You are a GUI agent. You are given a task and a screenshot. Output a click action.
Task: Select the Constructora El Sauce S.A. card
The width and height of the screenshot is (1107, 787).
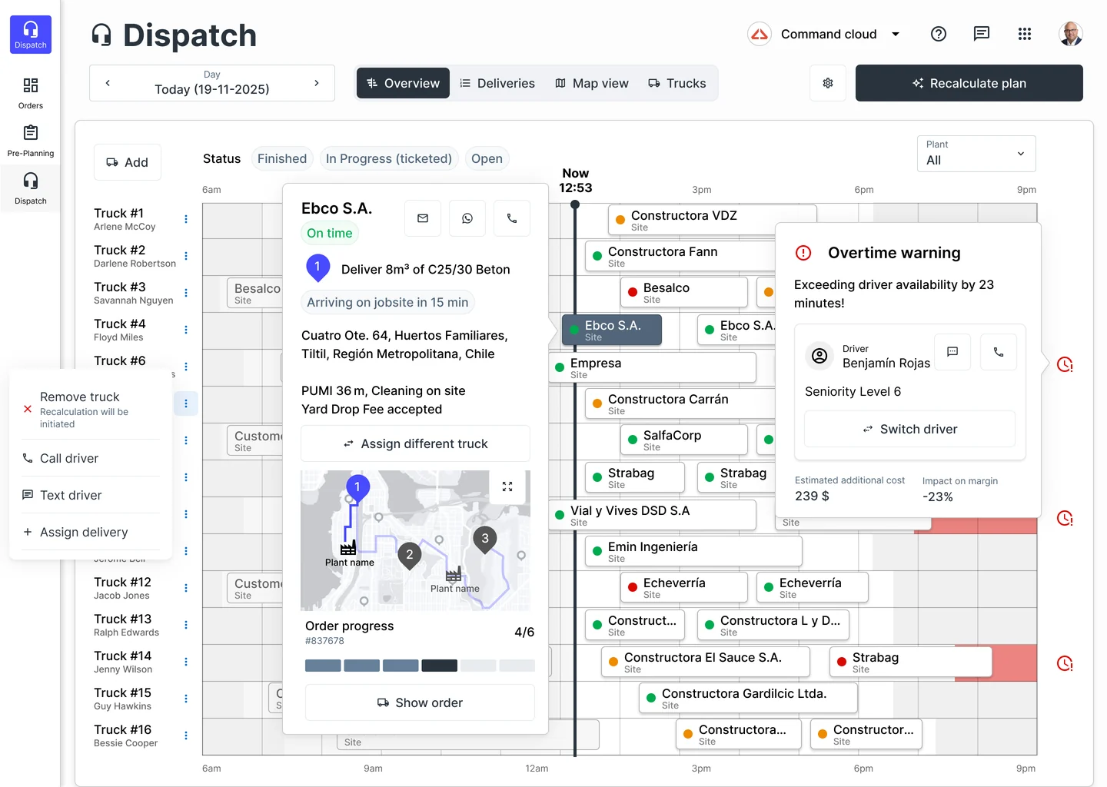click(706, 662)
